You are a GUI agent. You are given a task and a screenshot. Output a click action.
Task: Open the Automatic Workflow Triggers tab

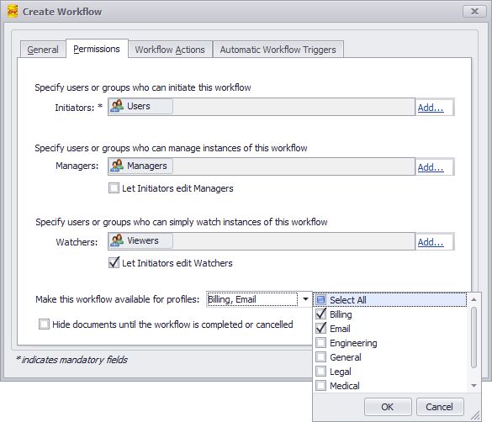coord(278,50)
